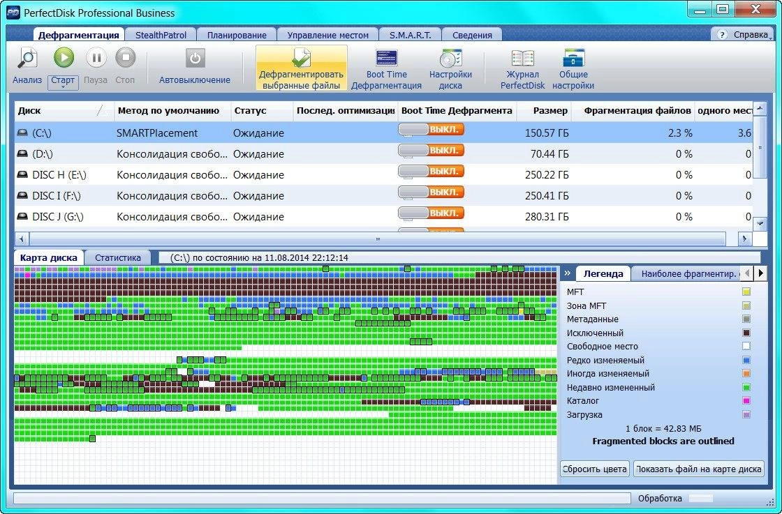The width and height of the screenshot is (782, 514).
Task: Click the Стоп button icon
Action: (125, 58)
